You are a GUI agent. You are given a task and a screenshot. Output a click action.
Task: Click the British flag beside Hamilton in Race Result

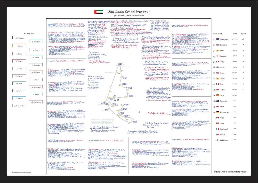pyautogui.click(x=217, y=45)
